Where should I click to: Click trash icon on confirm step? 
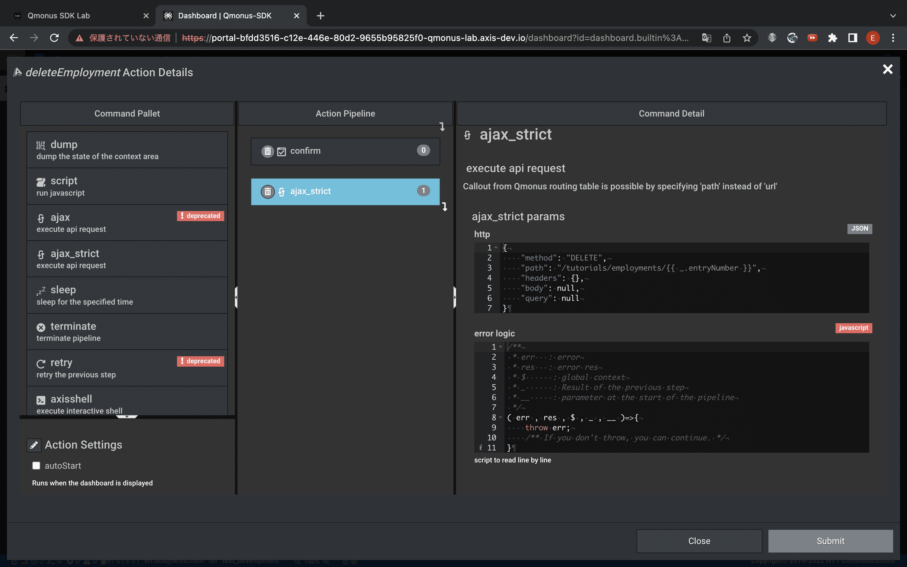[268, 151]
